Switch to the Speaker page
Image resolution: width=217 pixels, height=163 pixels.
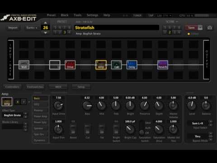(x=40, y=129)
